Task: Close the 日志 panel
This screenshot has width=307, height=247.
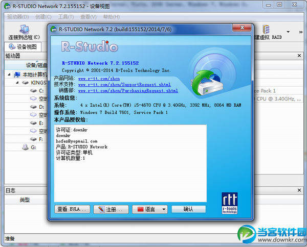Action: (x=299, y=190)
